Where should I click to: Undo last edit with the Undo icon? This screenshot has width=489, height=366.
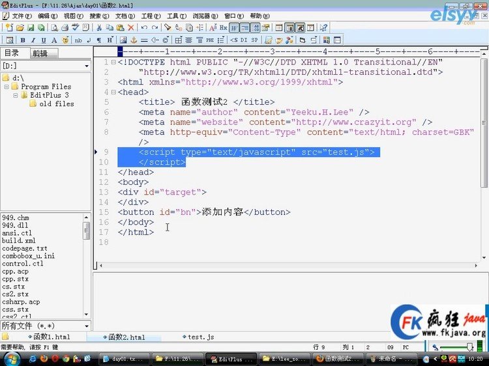(144, 28)
